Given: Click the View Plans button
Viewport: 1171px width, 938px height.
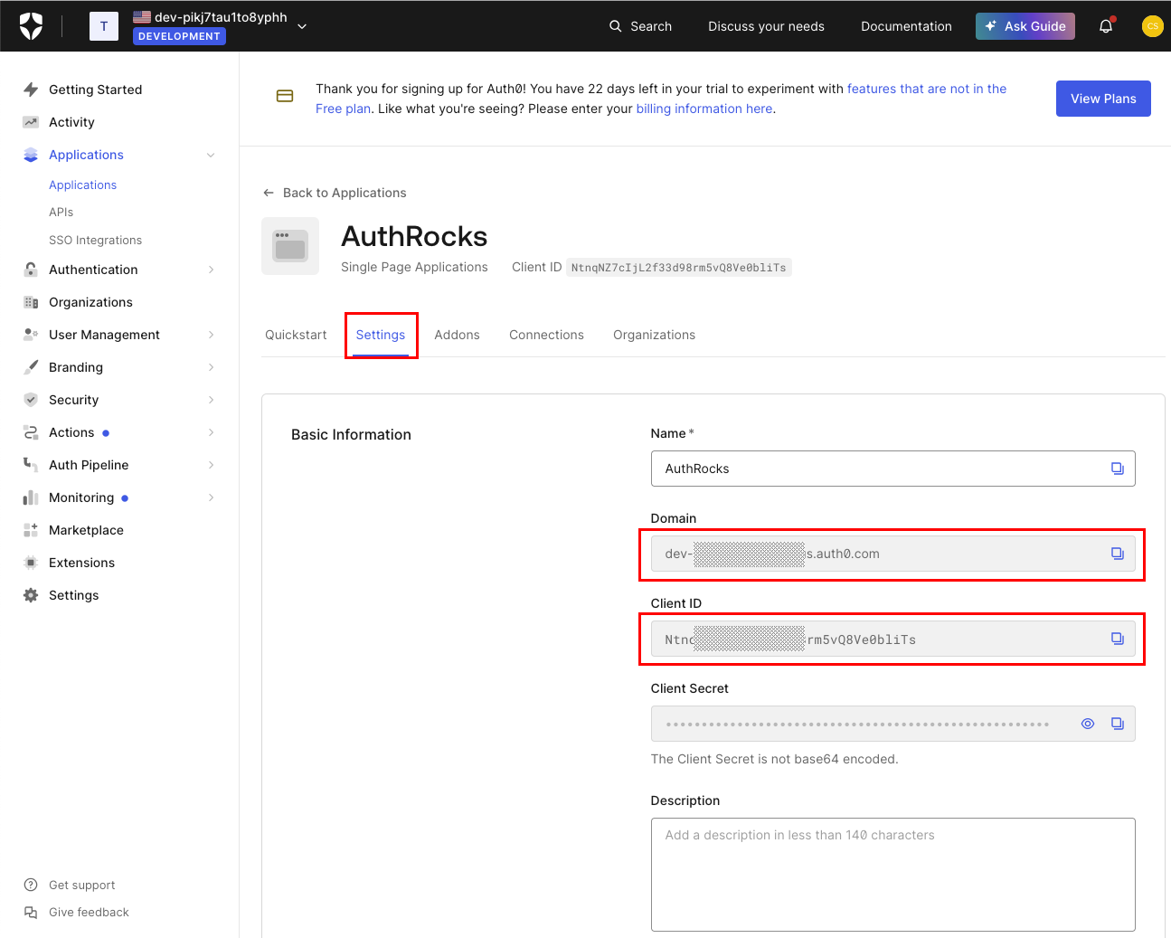Looking at the screenshot, I should 1102,99.
